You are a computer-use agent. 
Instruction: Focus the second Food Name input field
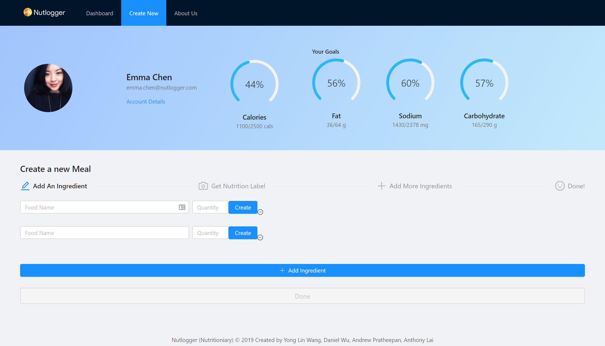(x=104, y=233)
